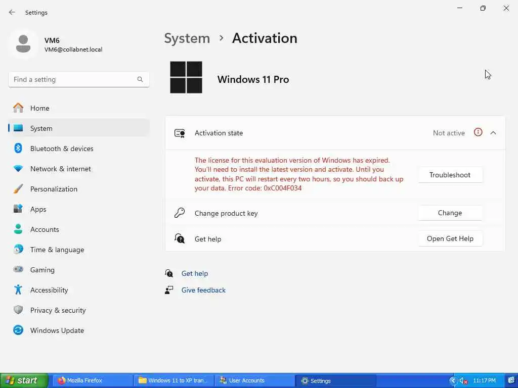The width and height of the screenshot is (518, 388).
Task: Click the muted volume tray icon
Action: point(463,381)
